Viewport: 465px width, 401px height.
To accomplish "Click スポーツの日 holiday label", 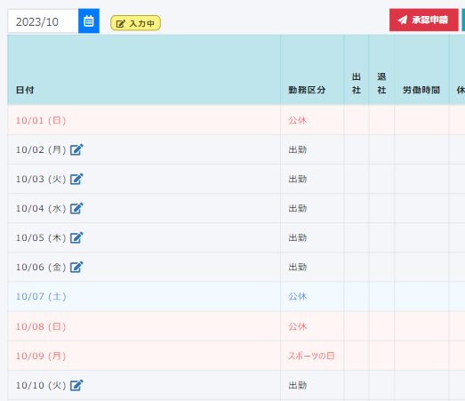I will [311, 356].
